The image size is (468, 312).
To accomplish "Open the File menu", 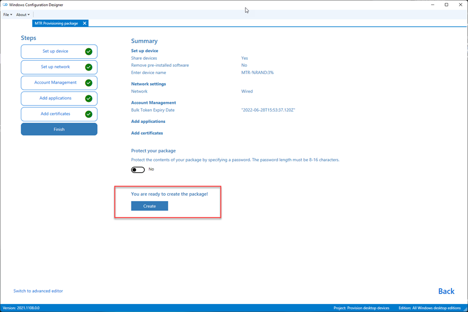I will [x=7, y=14].
